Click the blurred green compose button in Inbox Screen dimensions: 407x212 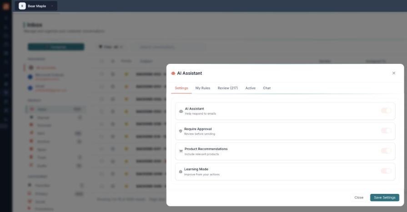pos(56,47)
